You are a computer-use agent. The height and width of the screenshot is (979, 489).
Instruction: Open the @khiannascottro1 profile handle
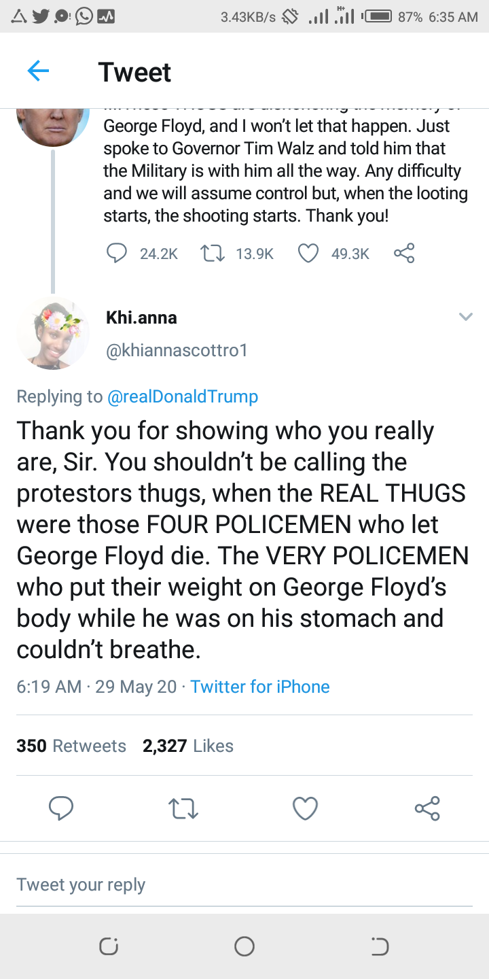point(177,351)
